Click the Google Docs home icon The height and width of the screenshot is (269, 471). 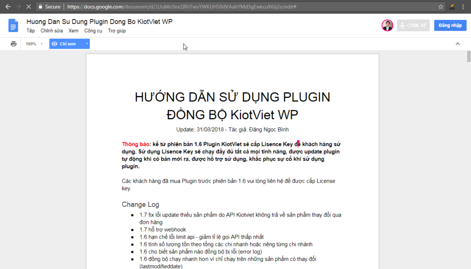coord(13,25)
